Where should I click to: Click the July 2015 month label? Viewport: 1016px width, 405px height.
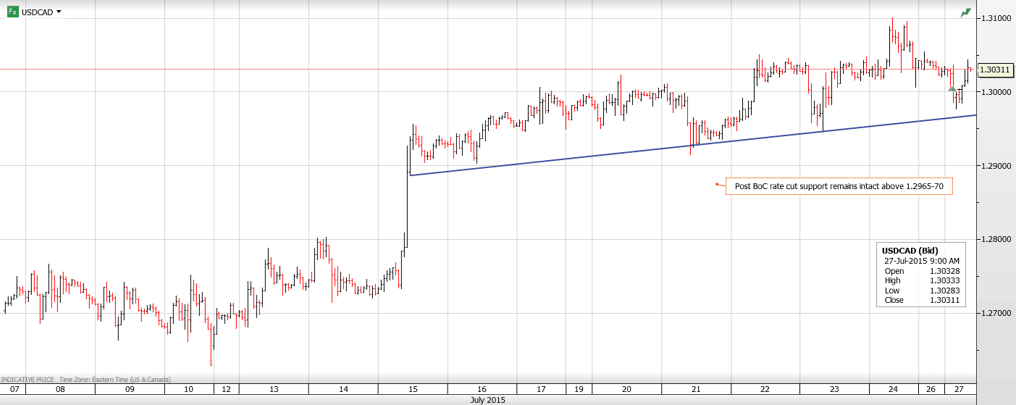[x=488, y=400]
